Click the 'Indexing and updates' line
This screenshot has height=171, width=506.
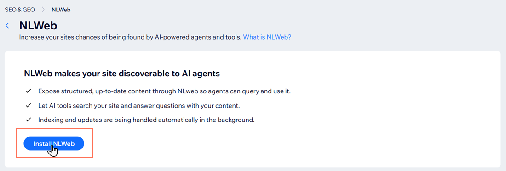tap(146, 120)
